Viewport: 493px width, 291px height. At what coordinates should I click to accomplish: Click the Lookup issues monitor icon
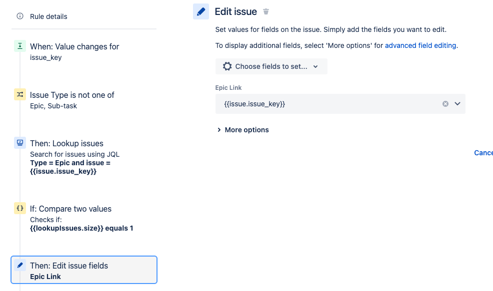tap(20, 143)
